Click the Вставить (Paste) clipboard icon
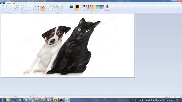182x102 pixels. pos(3,7)
